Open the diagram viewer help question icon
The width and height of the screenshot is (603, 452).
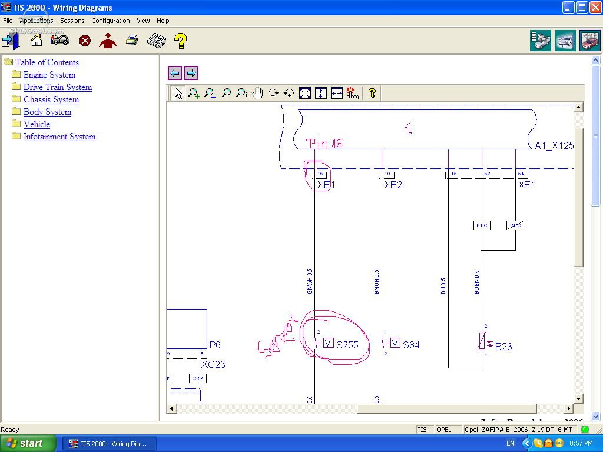[372, 92]
